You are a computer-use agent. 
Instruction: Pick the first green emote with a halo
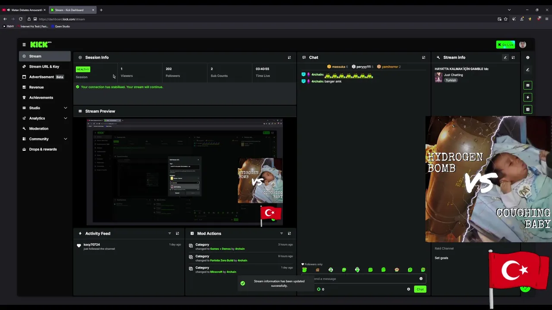304,270
